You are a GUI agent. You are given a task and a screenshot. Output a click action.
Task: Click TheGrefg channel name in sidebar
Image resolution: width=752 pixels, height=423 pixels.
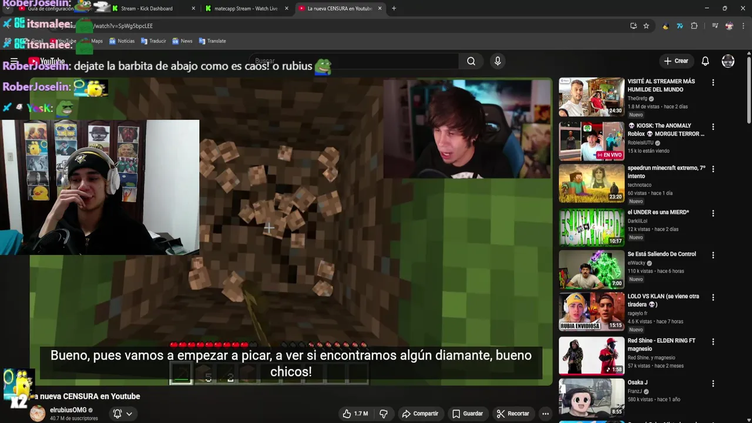pos(637,99)
